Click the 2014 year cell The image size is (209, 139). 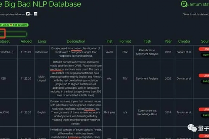(168, 113)
